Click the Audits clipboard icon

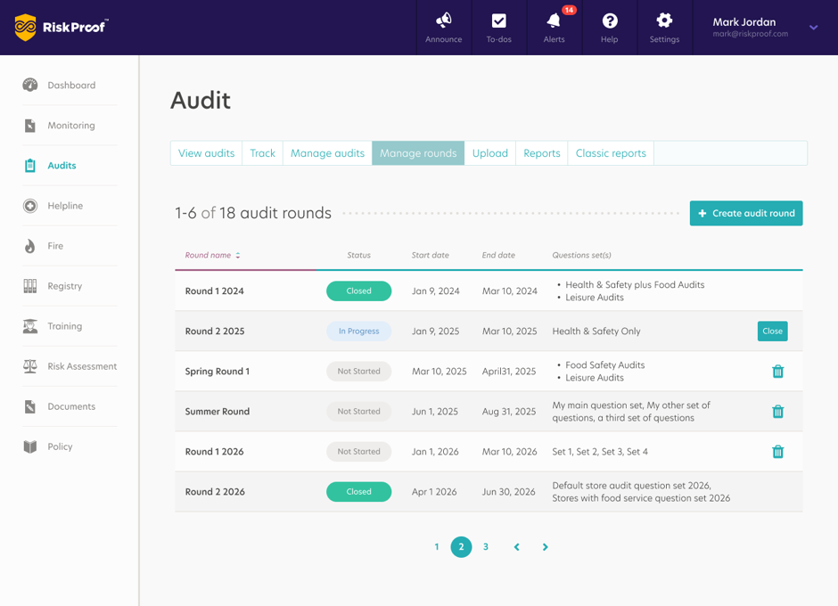point(30,165)
